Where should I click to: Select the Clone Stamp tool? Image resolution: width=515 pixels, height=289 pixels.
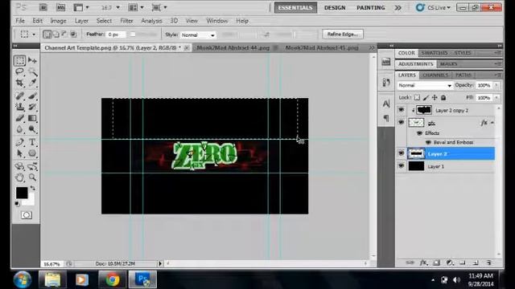click(19, 107)
